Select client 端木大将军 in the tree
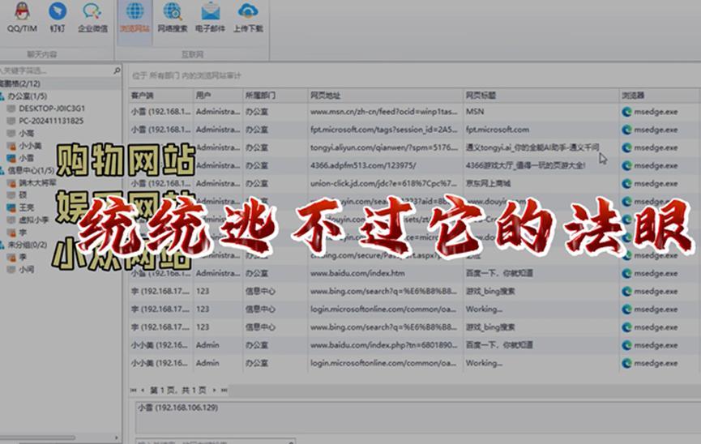 37,182
